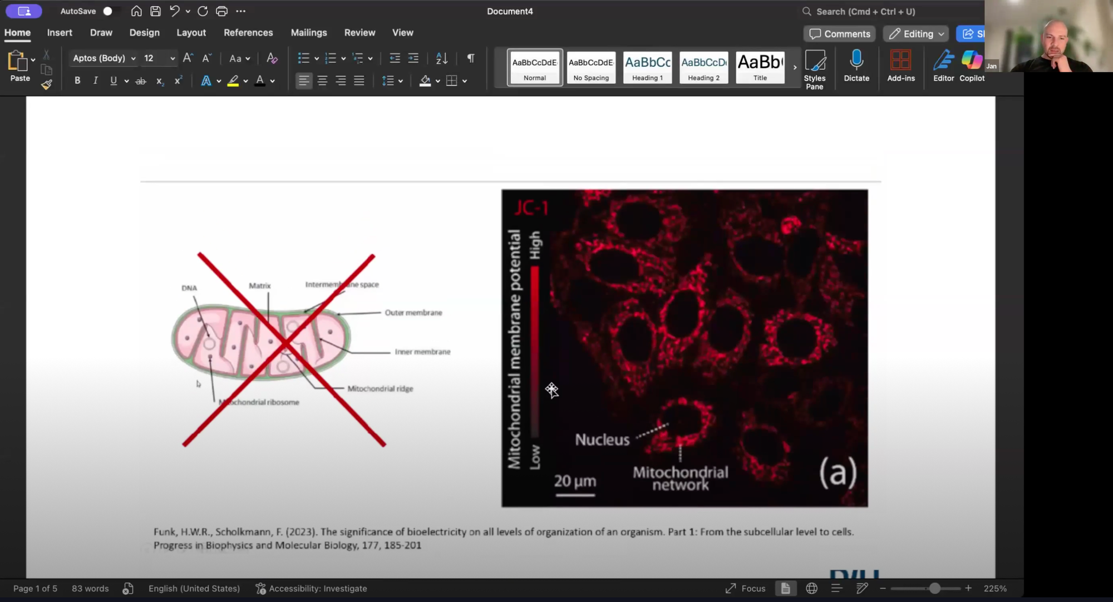
Task: Toggle Bold formatting
Action: [x=77, y=81]
